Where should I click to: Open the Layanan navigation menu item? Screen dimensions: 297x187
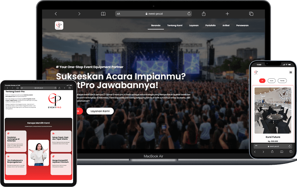point(194,26)
